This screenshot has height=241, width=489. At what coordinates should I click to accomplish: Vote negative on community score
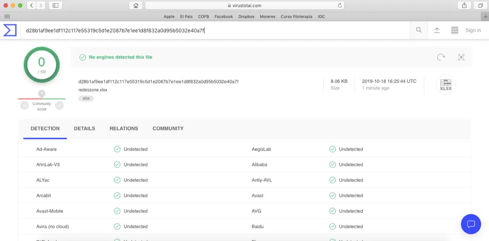click(24, 106)
